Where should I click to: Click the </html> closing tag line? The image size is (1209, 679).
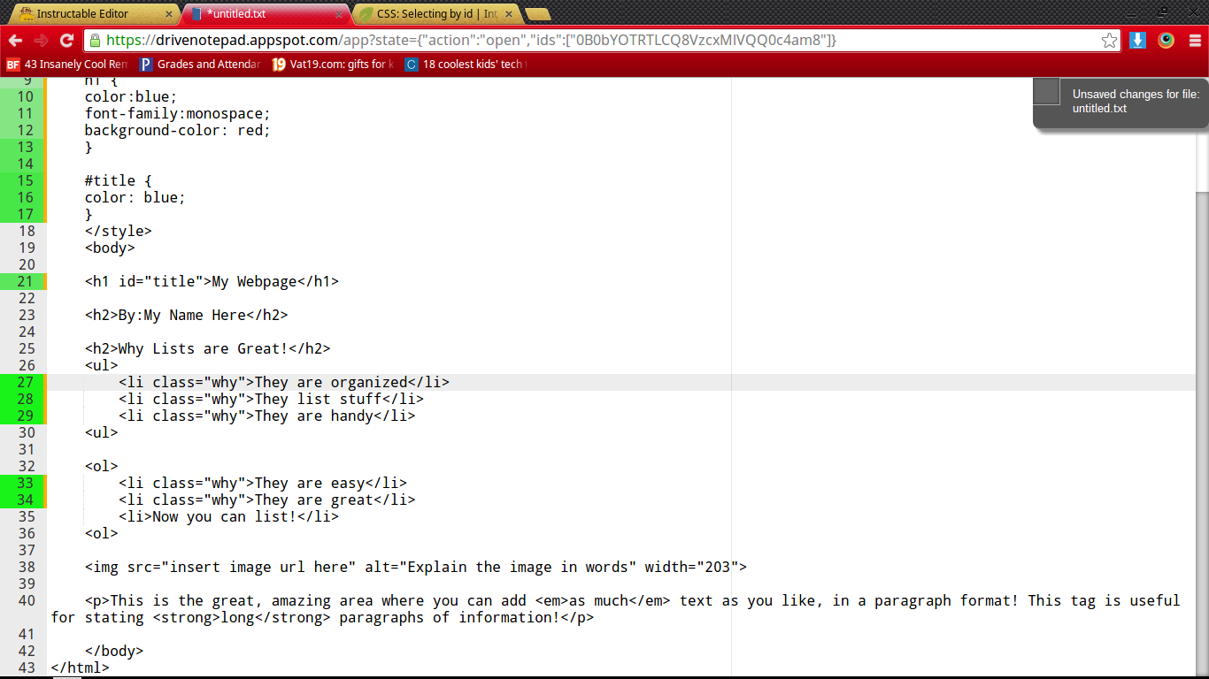tap(81, 668)
